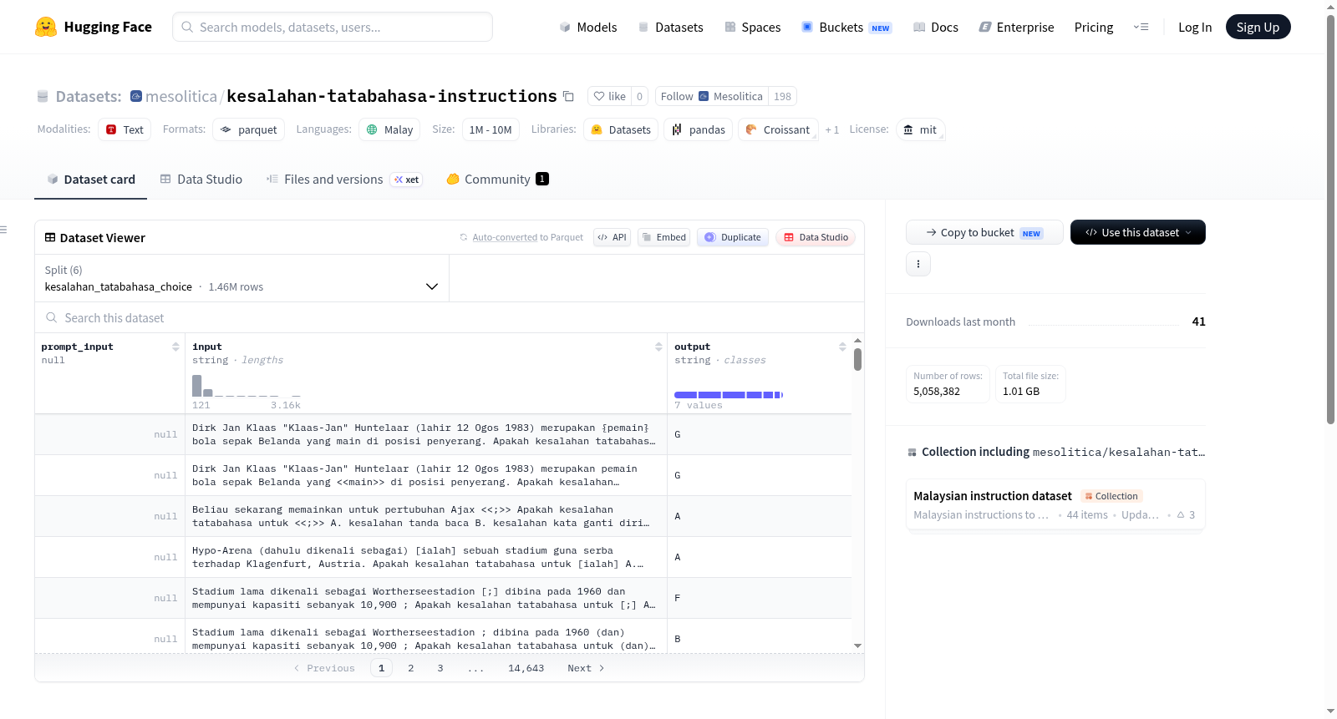Sort by the prompt_input column arrows
This screenshot has height=719, width=1337.
[x=175, y=347]
